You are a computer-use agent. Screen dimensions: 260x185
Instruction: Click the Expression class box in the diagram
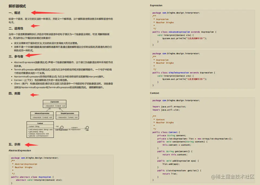point(55,104)
